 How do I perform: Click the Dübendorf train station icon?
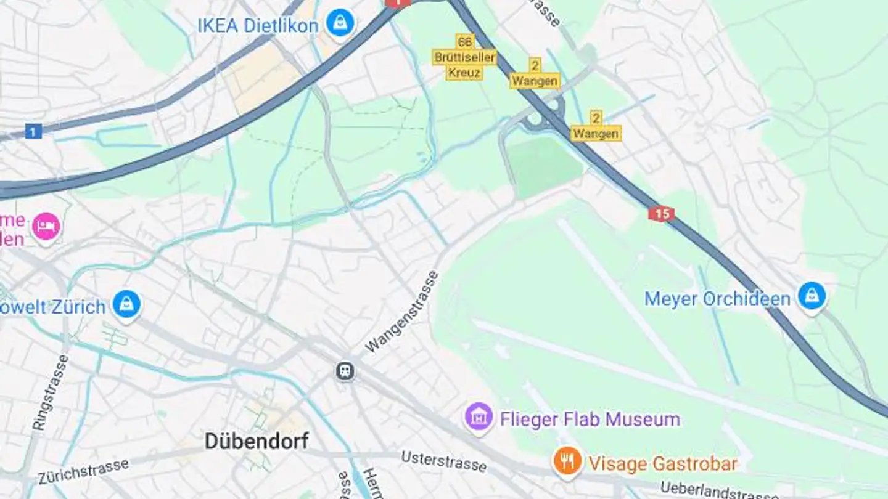tap(345, 371)
